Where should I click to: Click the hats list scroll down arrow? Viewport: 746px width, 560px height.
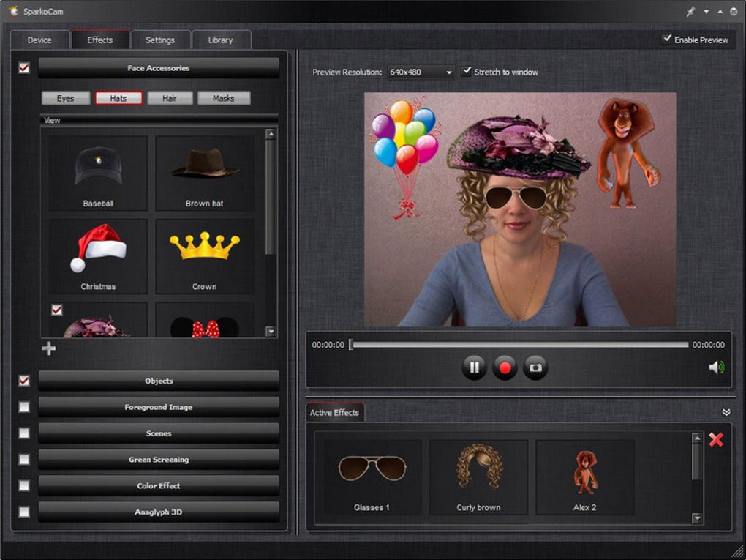[271, 332]
